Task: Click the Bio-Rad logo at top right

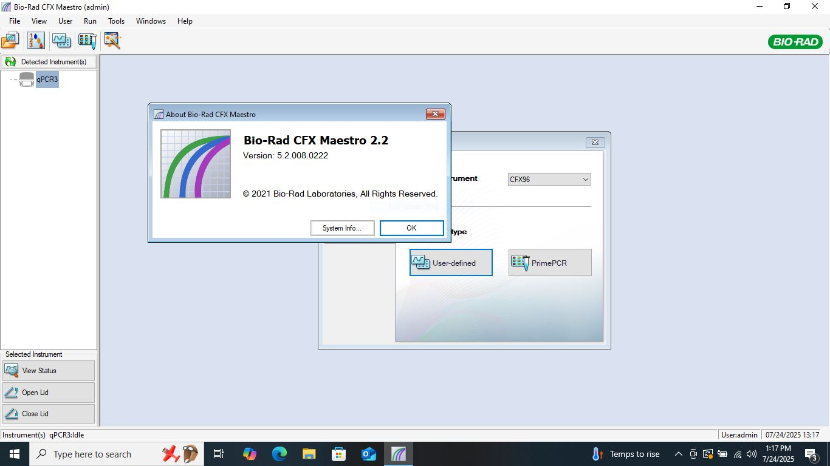Action: 795,42
